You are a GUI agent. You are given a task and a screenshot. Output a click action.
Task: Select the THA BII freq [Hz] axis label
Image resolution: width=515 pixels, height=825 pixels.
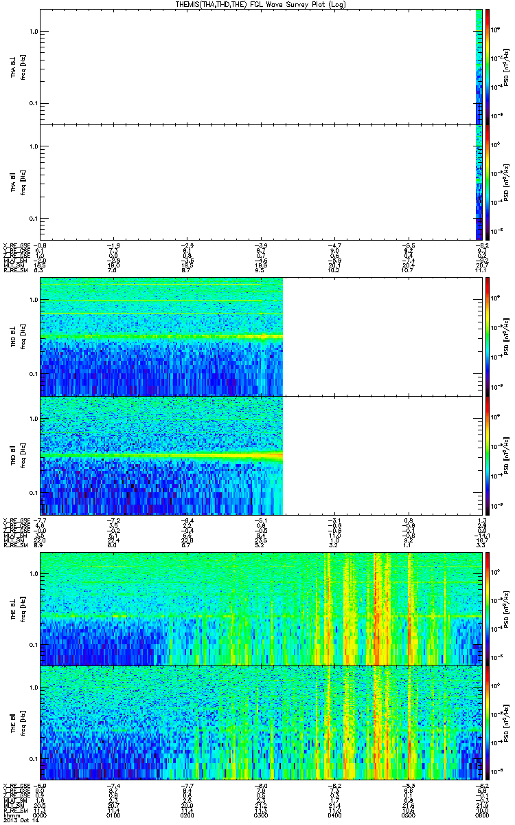coord(18,181)
